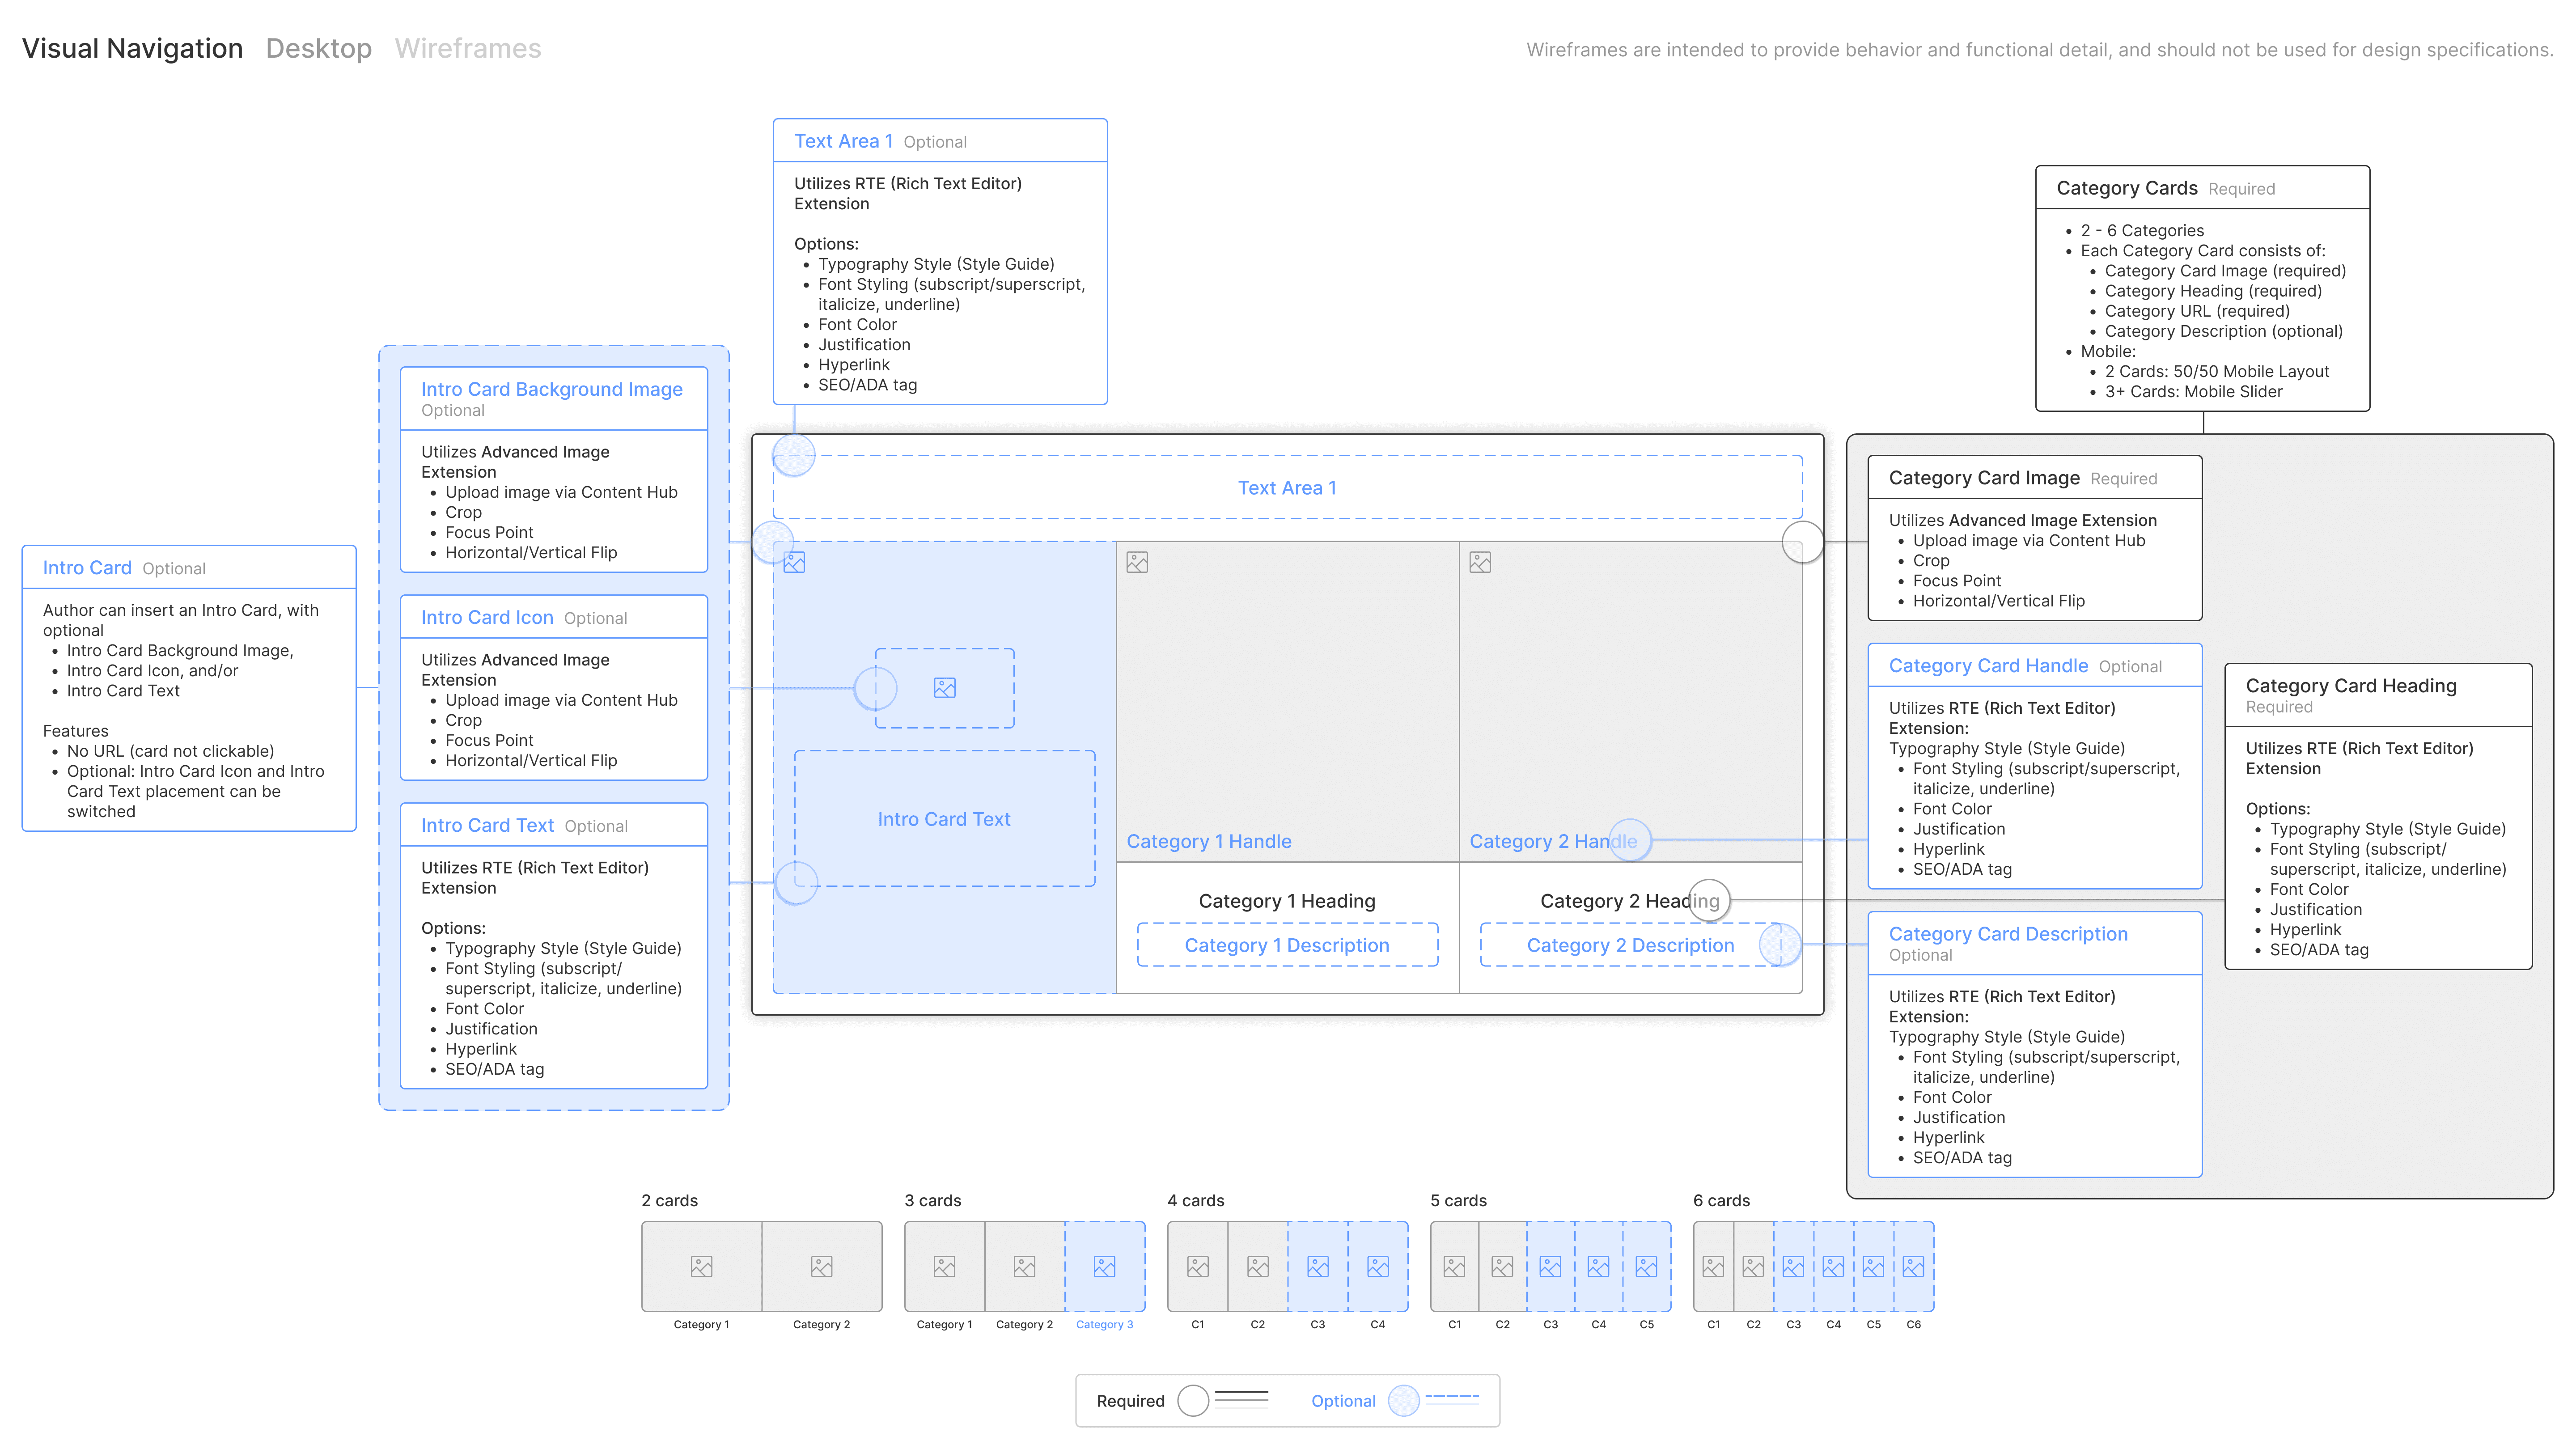
Task: Click Category 1 image icon in 2 cards layout
Action: pyautogui.click(x=701, y=1266)
